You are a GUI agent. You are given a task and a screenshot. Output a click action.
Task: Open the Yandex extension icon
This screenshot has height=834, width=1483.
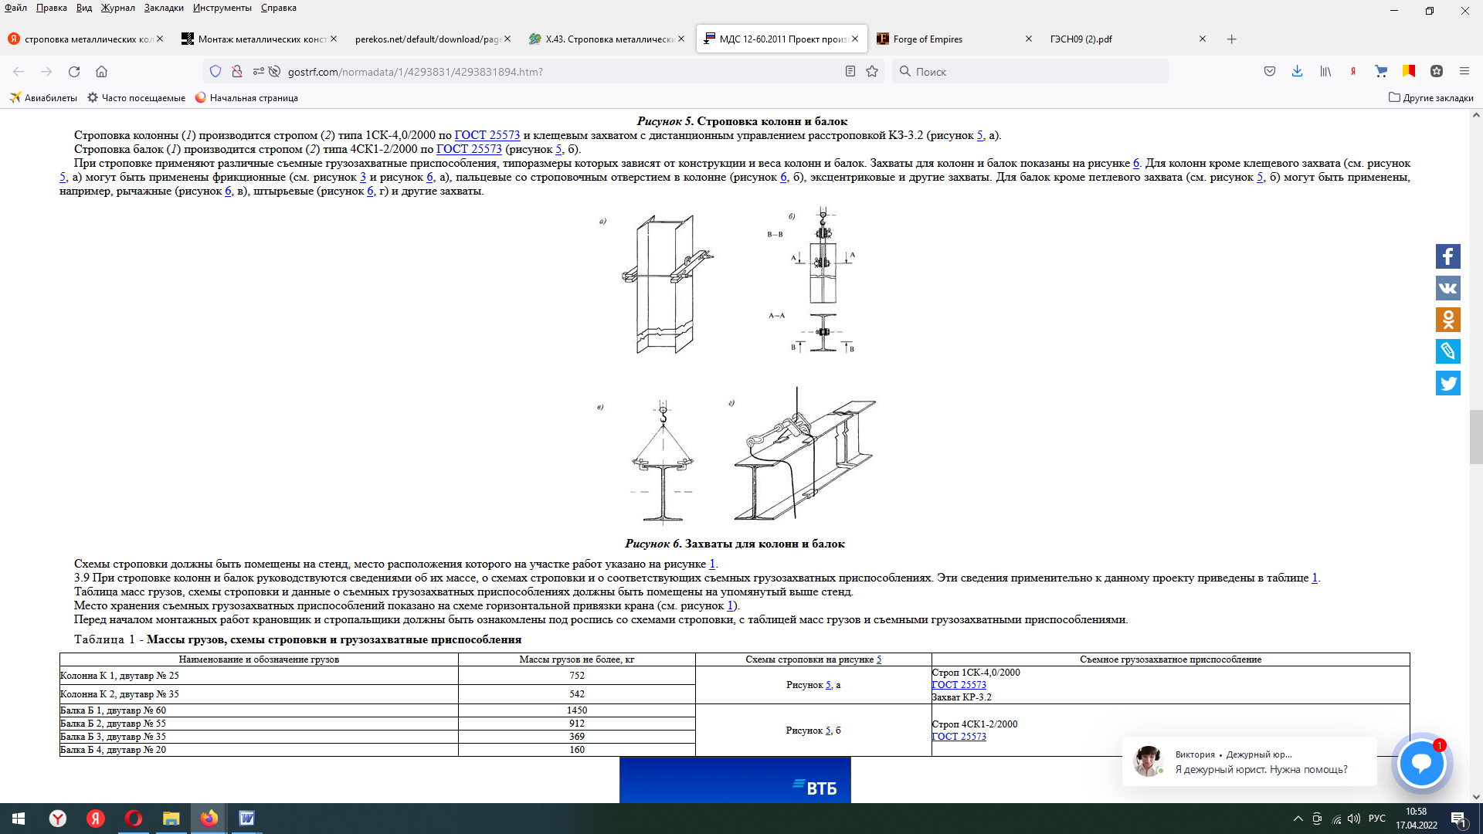point(1353,71)
